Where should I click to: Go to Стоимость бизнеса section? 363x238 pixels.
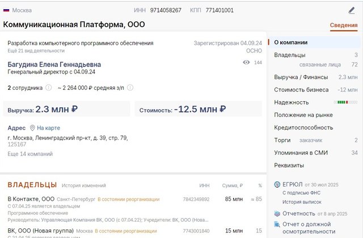301,90
